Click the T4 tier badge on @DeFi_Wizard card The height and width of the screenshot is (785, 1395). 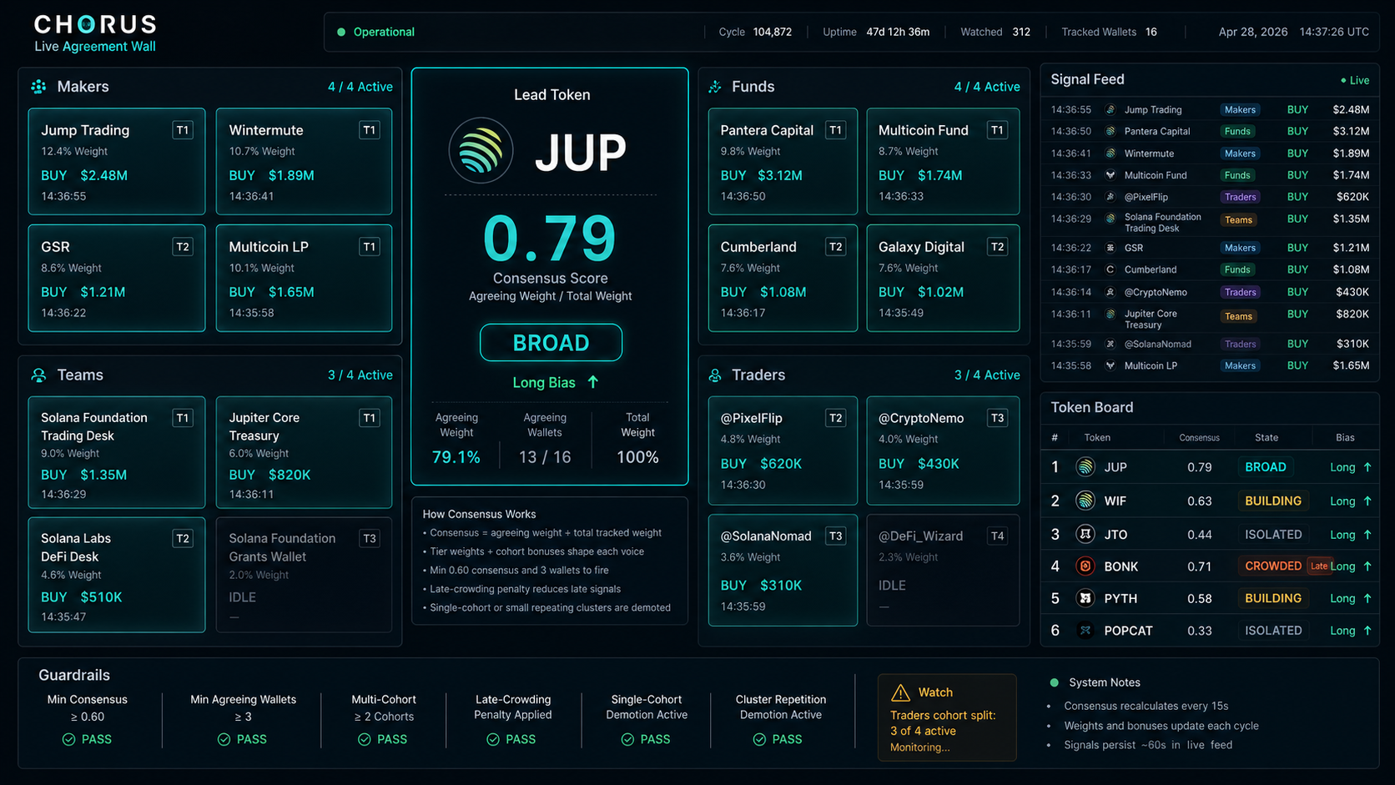pyautogui.click(x=997, y=536)
